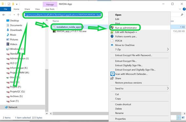Screen dimensions: 186x122
Task: Choose Edit in the context menu
Action: [117, 19]
